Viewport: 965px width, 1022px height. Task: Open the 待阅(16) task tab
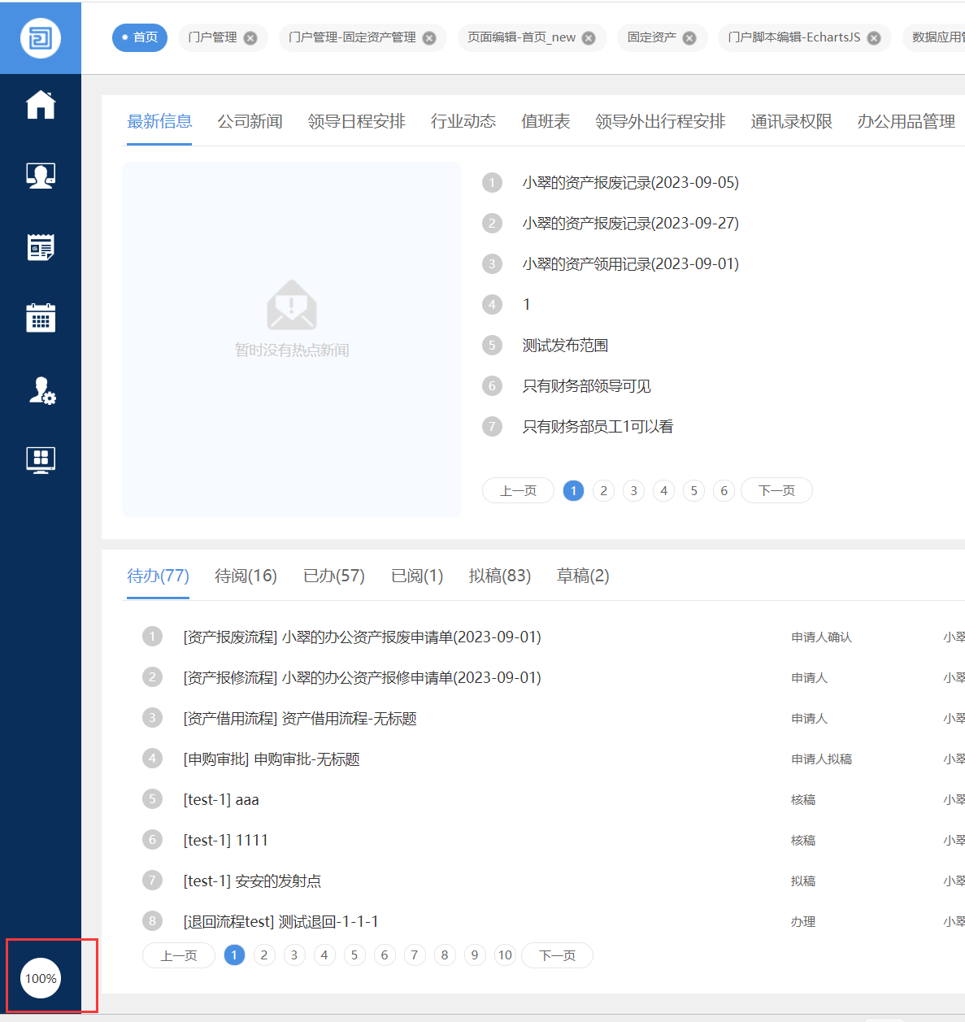pyautogui.click(x=246, y=576)
